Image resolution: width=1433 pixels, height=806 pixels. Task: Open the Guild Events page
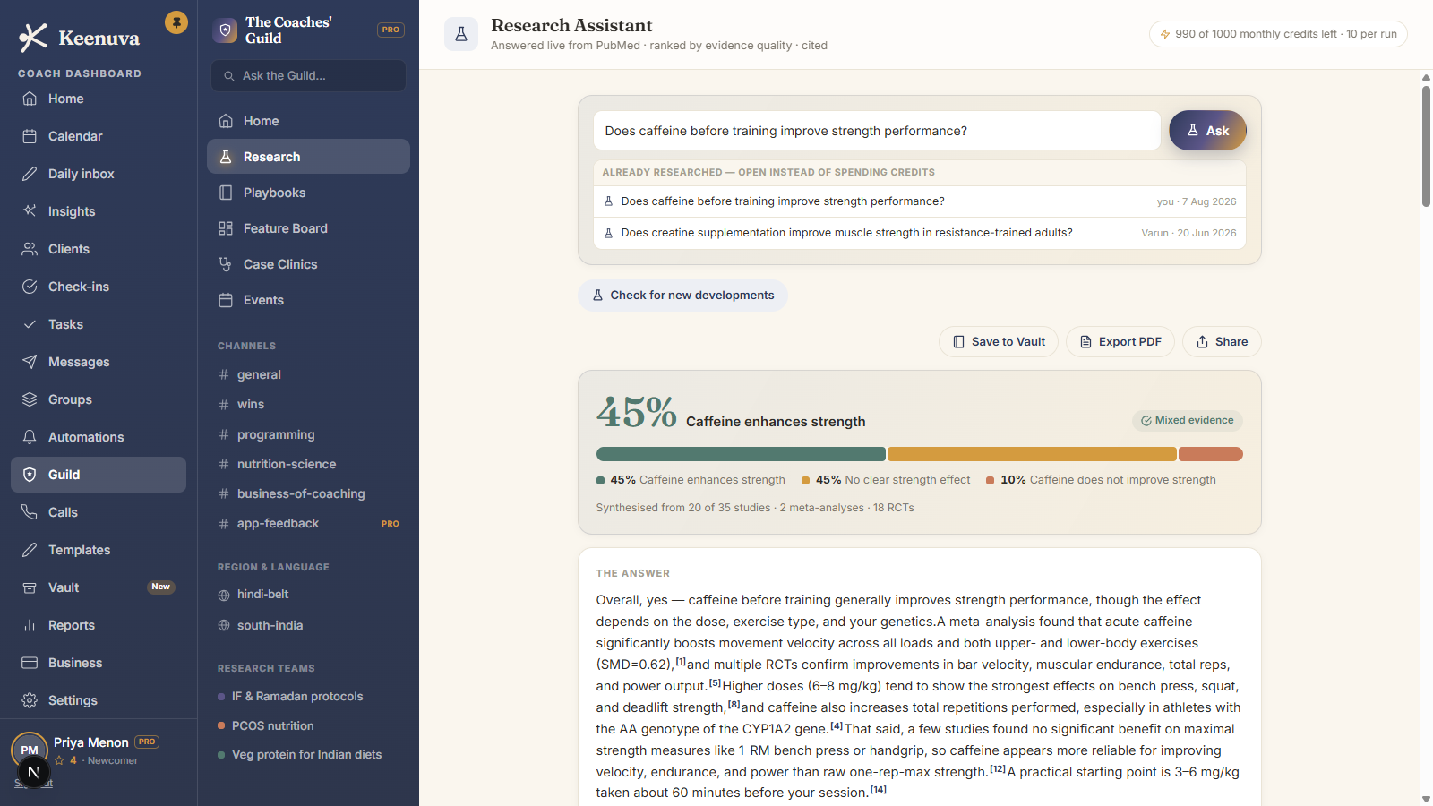point(308,300)
